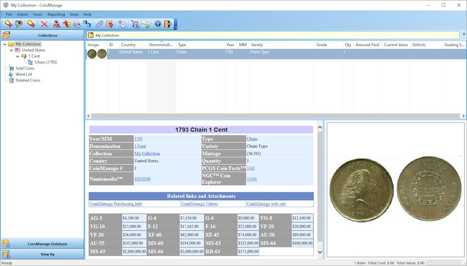The height and width of the screenshot is (266, 467).
Task: Collapse the My Collection tree node
Action: pos(5,44)
